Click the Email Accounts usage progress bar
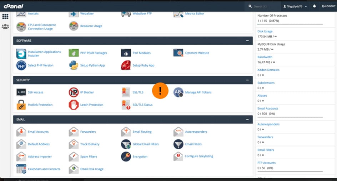The width and height of the screenshot is (337, 181). point(290,117)
